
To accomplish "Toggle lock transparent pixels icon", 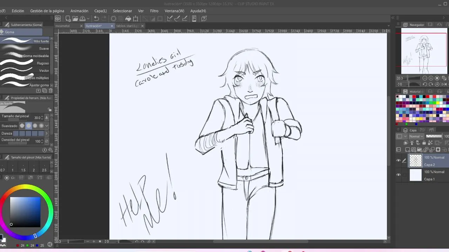I will [x=430, y=143].
